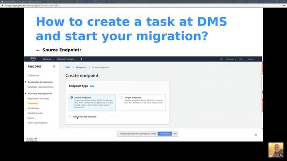Screen dimensions: 287x161
Task: Click the AWS logo in console header
Action: (33, 59)
